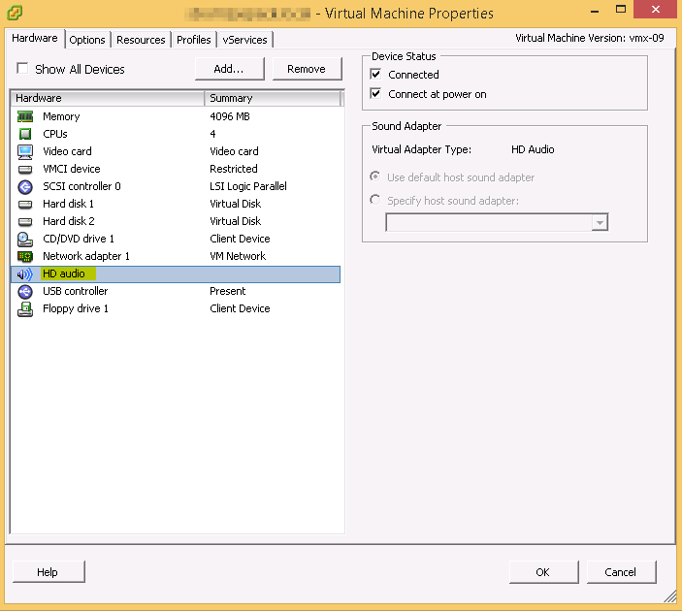This screenshot has height=611, width=682.
Task: Select the Hard disk 1 row
Action: [x=176, y=204]
